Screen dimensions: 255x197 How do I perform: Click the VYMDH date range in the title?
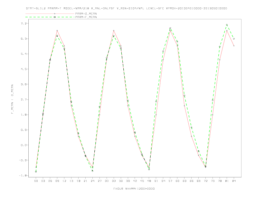pos(196,8)
